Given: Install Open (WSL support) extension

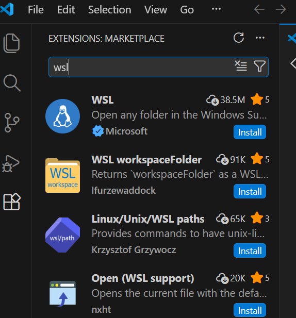Looking at the screenshot, I should click(x=250, y=310).
